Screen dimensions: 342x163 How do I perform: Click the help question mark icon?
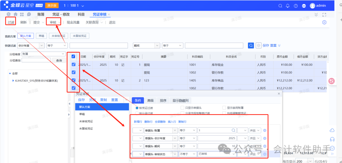[x=296, y=6]
